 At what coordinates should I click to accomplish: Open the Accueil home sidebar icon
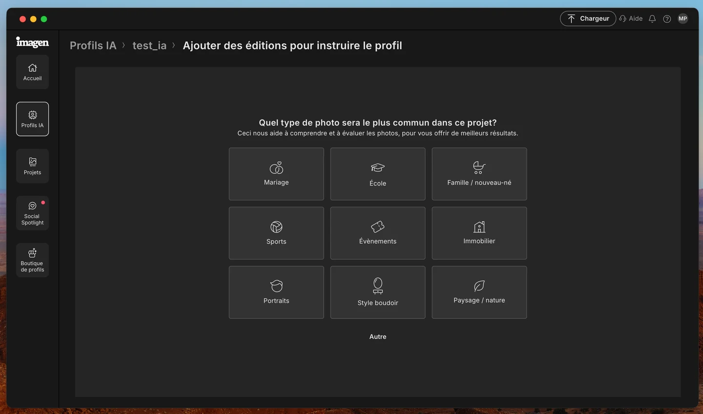point(32,72)
